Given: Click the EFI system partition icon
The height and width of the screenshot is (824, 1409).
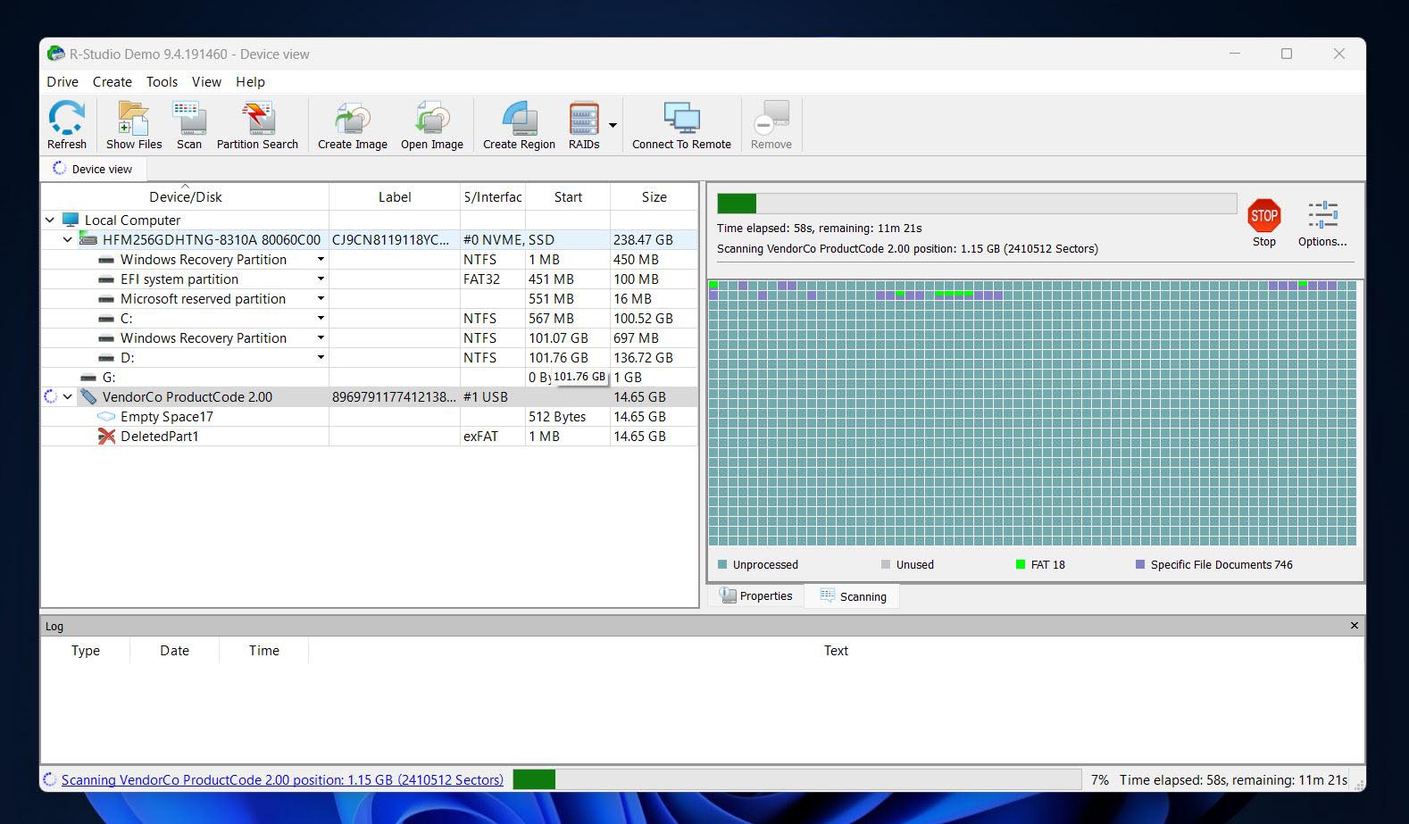Looking at the screenshot, I should 106,279.
